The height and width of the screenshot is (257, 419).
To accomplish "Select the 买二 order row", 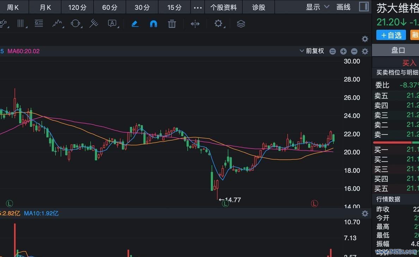I will [396, 159].
